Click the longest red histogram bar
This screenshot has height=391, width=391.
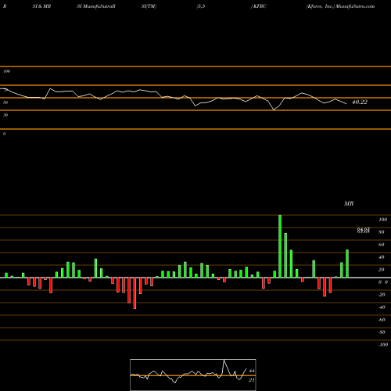pos(135,293)
